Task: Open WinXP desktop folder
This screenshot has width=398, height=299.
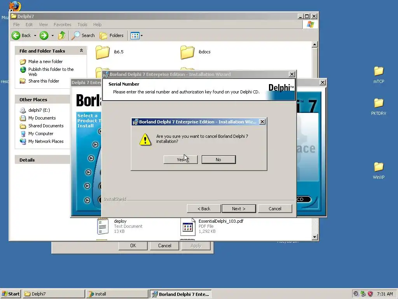Action: (x=379, y=171)
